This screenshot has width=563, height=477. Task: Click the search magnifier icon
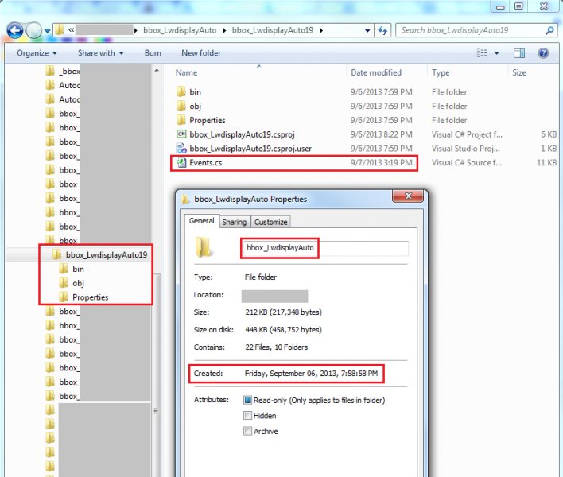pyautogui.click(x=549, y=30)
